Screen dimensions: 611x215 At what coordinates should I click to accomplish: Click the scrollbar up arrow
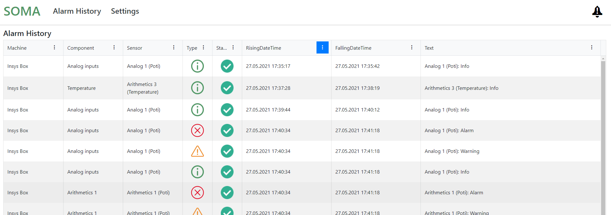tap(603, 59)
